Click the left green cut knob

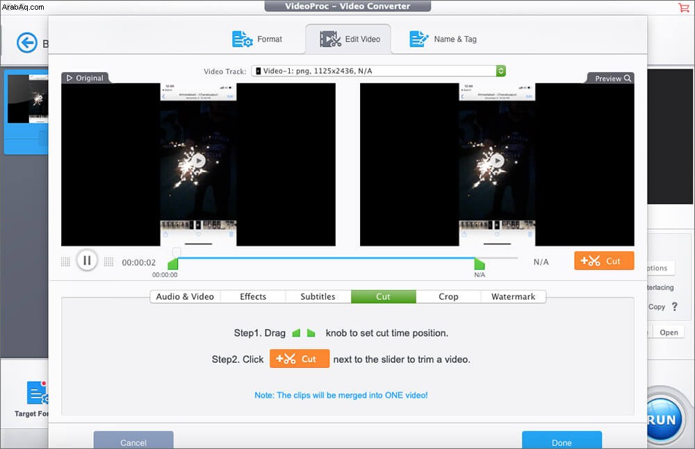tap(173, 264)
